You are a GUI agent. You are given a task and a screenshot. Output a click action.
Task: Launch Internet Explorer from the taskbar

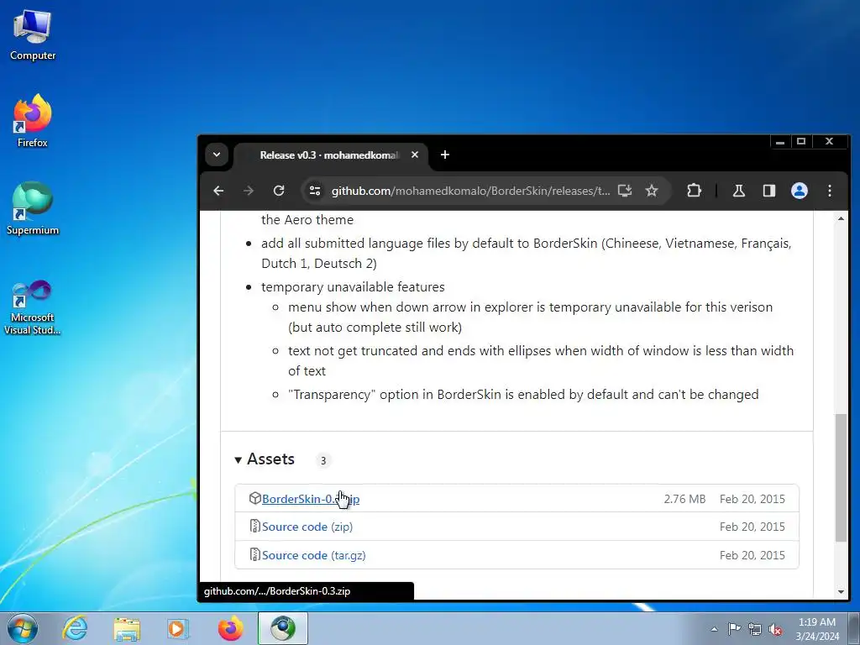(75, 628)
